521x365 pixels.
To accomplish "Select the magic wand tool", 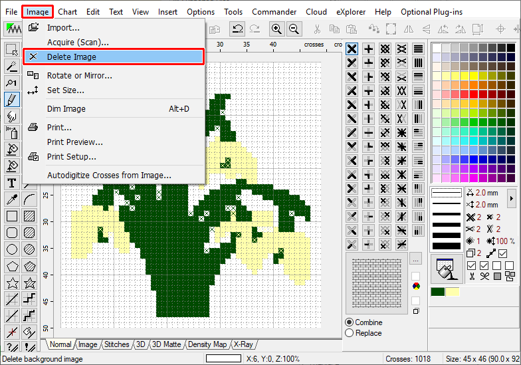I will point(12,66).
